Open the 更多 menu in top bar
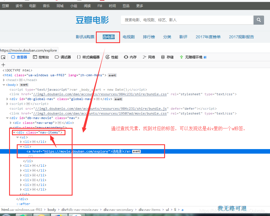 [x=140, y=6]
